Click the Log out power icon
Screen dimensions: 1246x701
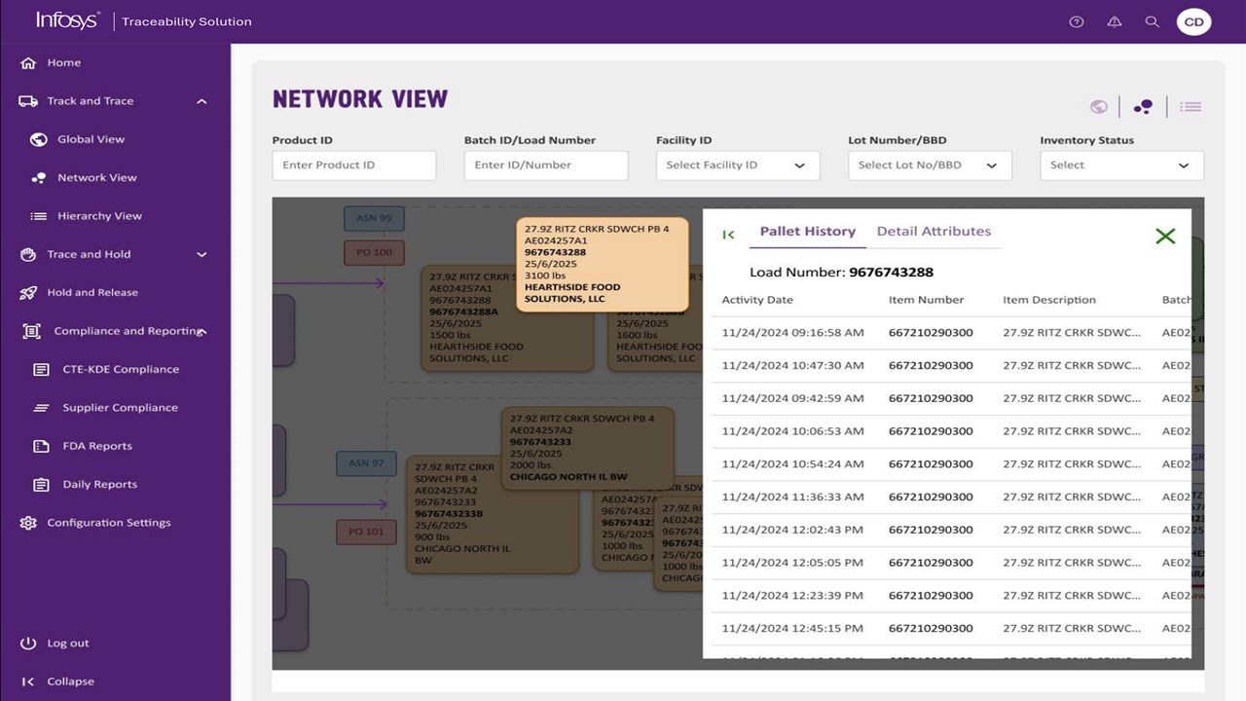(28, 644)
